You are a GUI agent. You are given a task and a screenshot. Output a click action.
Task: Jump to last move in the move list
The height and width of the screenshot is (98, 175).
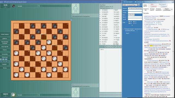(113, 47)
